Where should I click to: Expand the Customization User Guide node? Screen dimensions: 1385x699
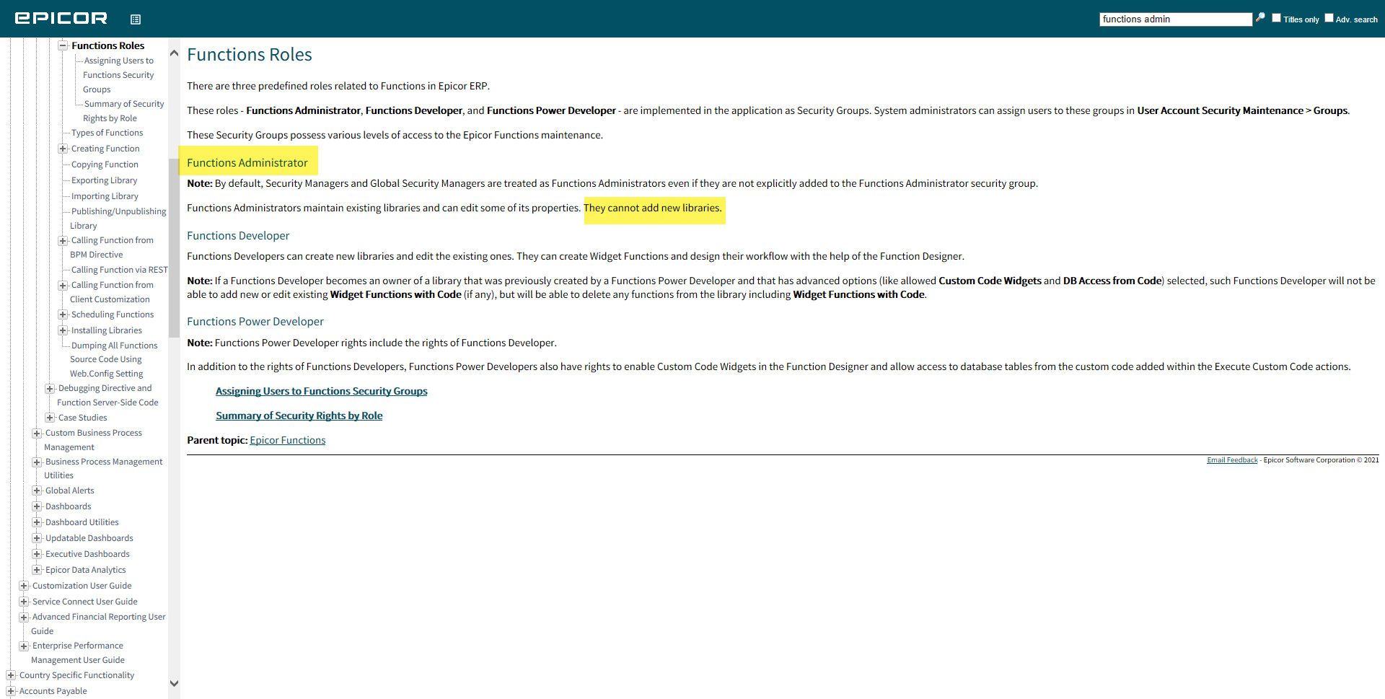click(24, 586)
